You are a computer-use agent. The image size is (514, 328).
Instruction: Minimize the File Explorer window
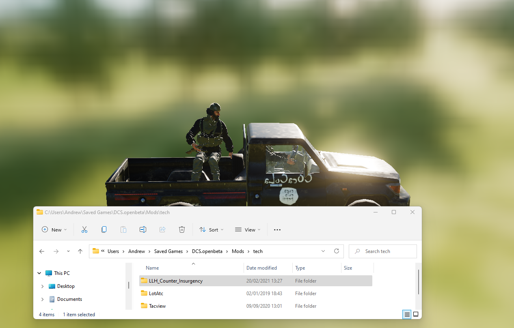pyautogui.click(x=375, y=212)
